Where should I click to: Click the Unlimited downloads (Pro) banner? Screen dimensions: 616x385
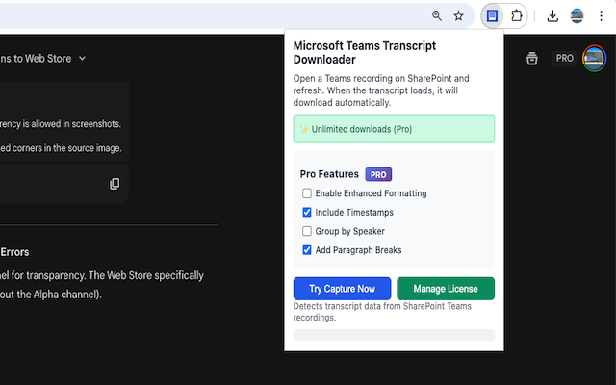[394, 129]
